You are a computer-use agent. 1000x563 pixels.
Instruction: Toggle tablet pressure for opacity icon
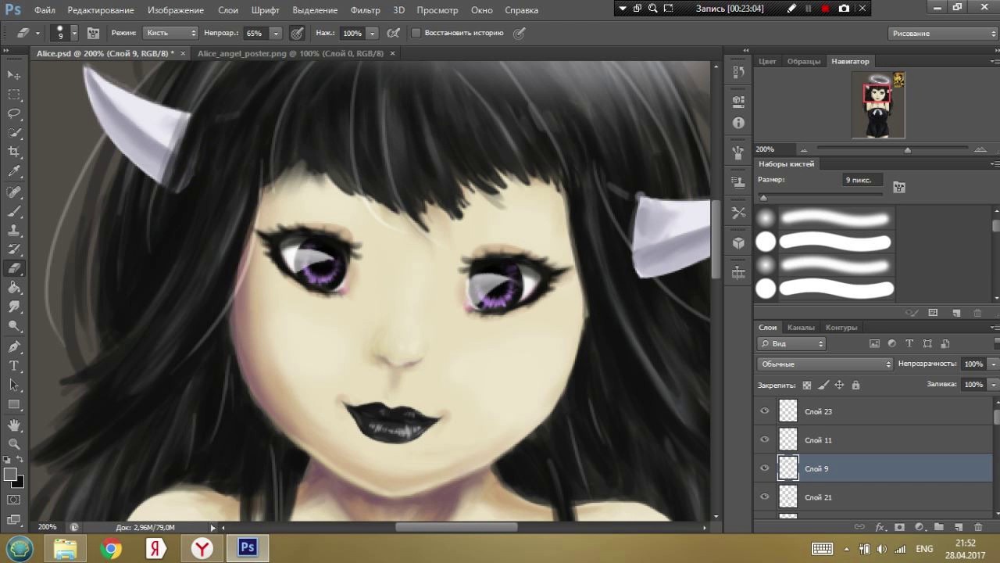[x=297, y=33]
